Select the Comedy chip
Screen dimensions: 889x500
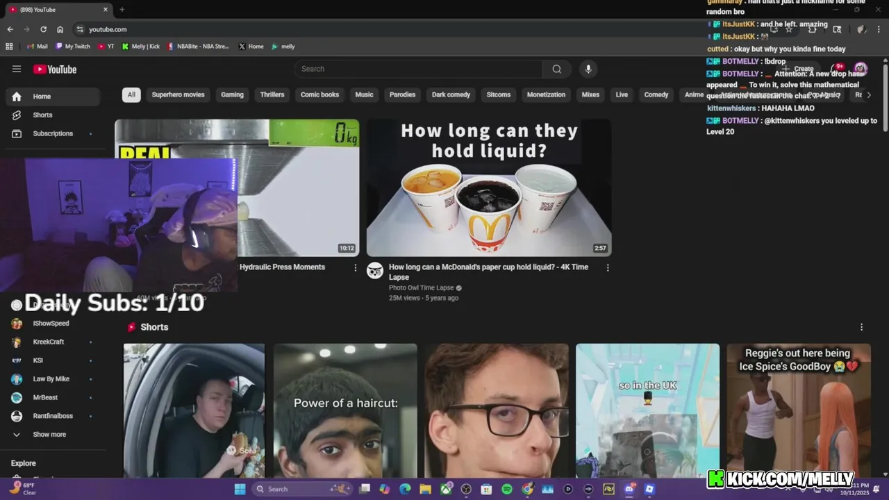click(656, 94)
